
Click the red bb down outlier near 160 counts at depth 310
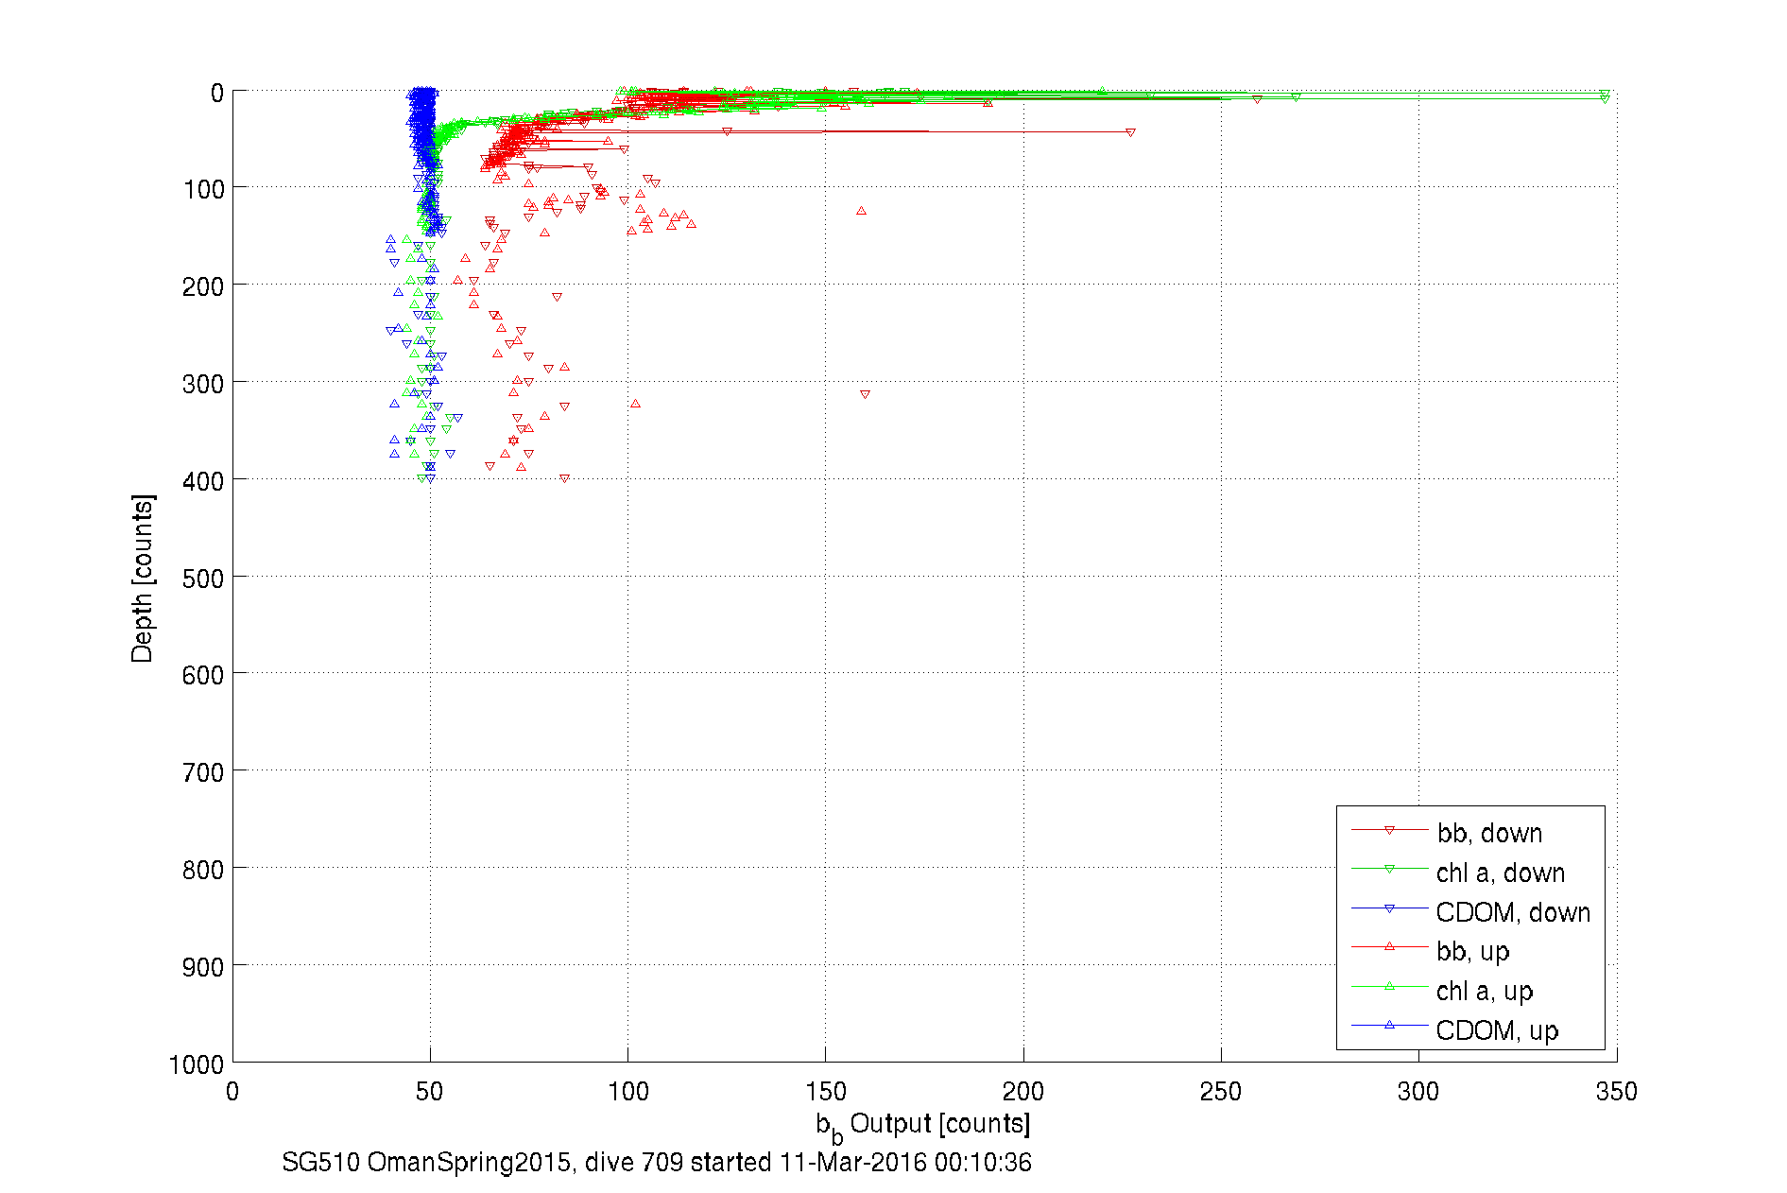tap(865, 394)
